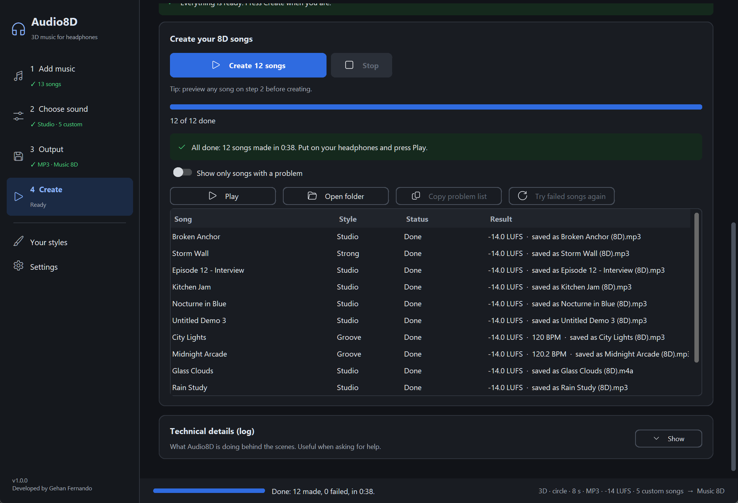The height and width of the screenshot is (503, 738).
Task: Go to step 1 Add music
Action: [x=70, y=76]
